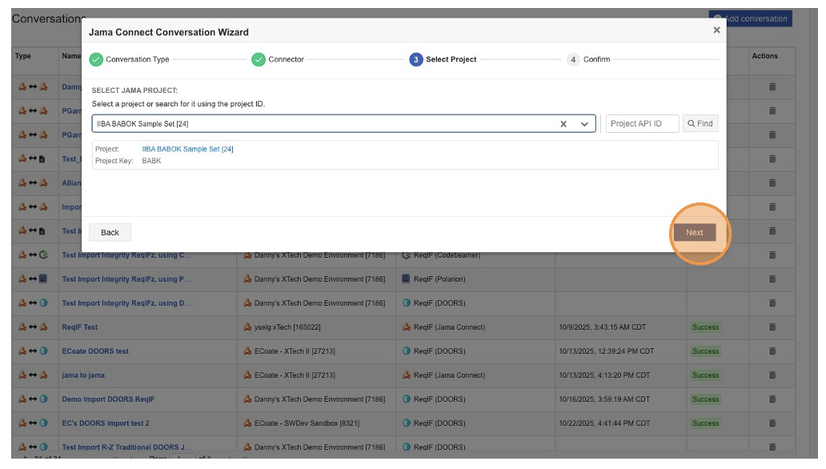
Task: Click the type icon of ReqIF Test row
Action: click(33, 327)
